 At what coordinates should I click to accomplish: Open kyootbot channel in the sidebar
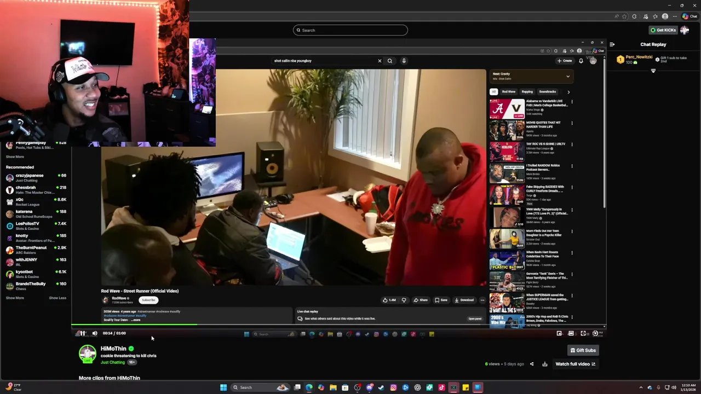pyautogui.click(x=36, y=274)
